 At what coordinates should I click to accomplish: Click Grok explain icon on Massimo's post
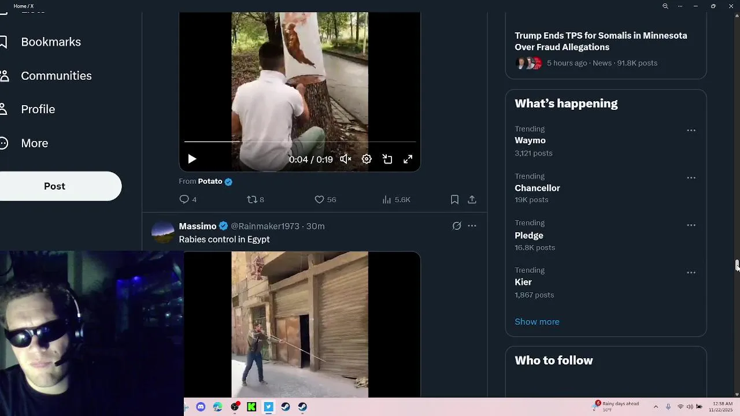pos(457,226)
